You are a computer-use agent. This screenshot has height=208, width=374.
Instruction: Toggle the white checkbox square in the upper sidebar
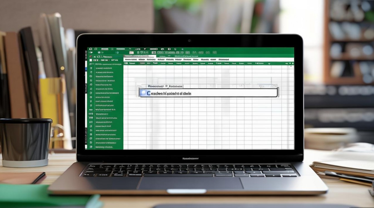click(91, 60)
